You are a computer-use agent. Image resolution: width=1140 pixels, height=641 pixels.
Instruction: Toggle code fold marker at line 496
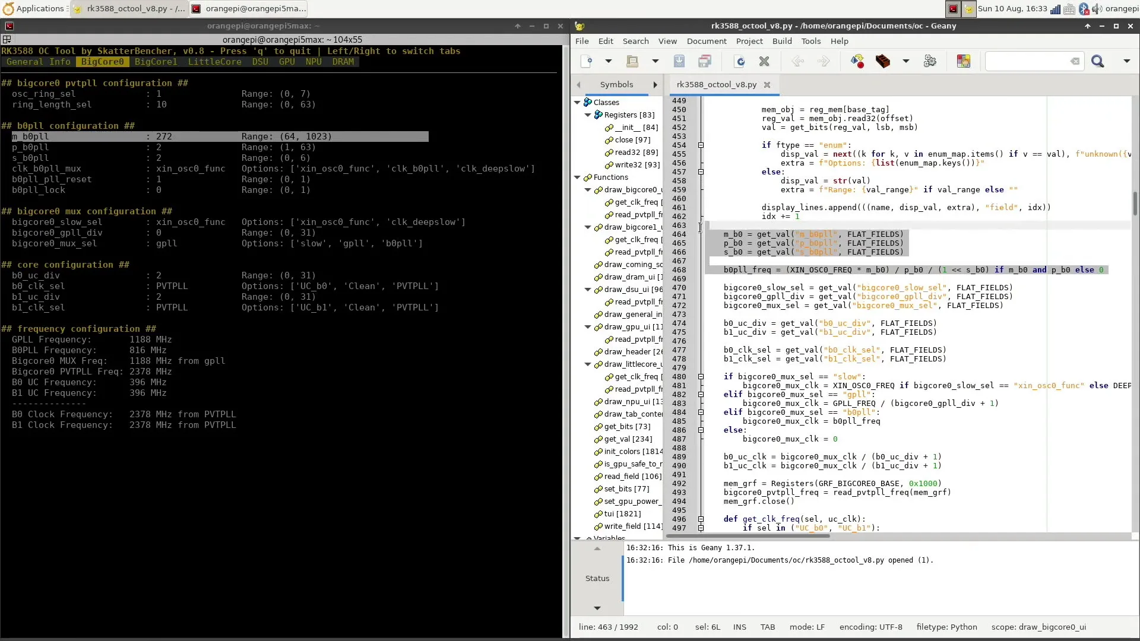coord(701,519)
